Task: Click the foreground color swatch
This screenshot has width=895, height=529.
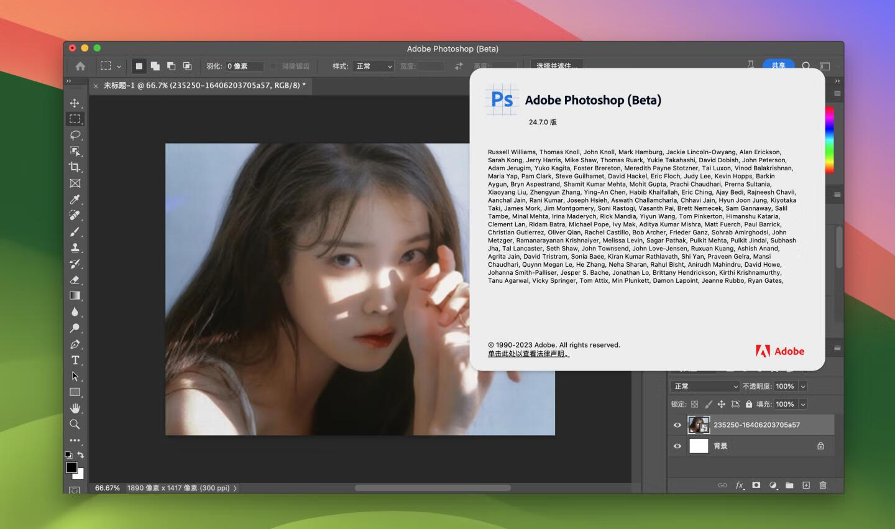Action: [x=71, y=467]
